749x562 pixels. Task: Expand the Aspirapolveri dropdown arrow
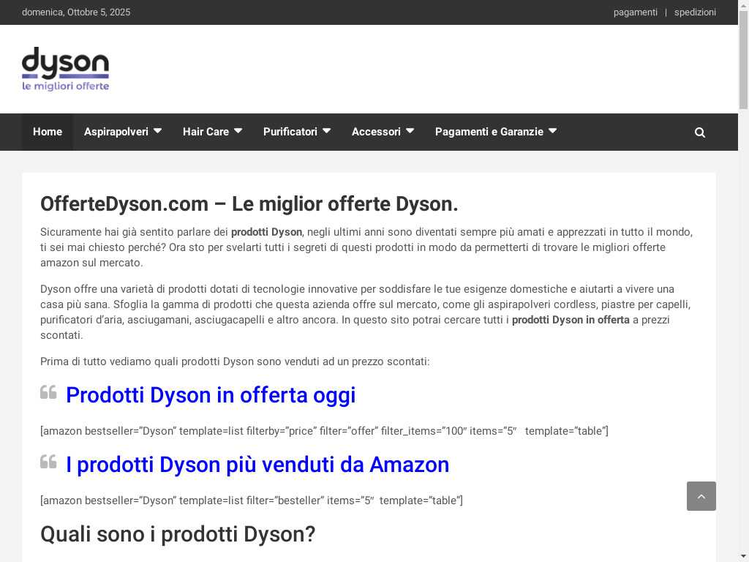[x=157, y=131]
